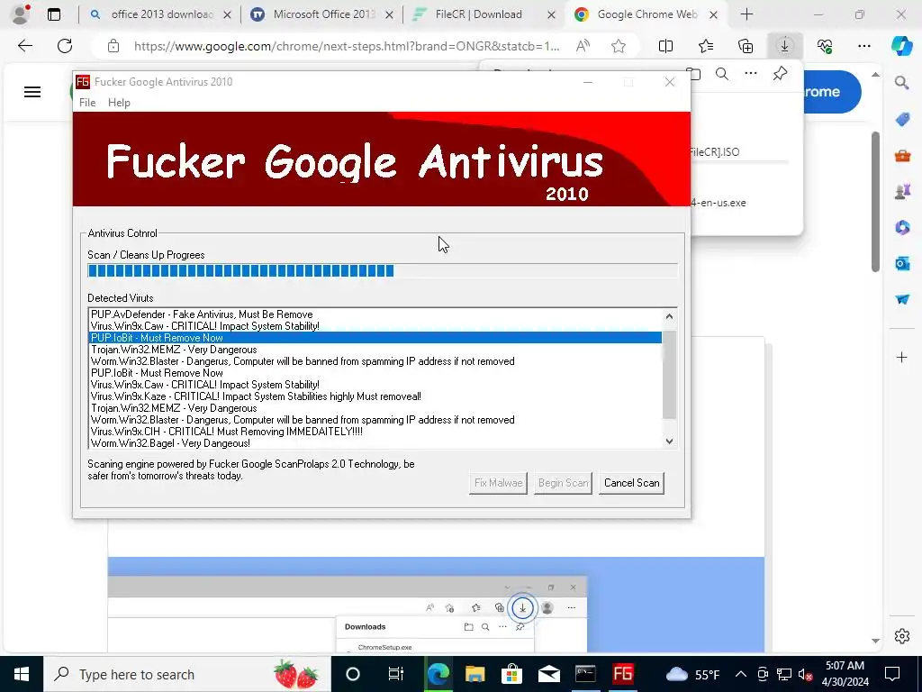Show hidden system tray icons
The image size is (922, 692).
pos(741,674)
